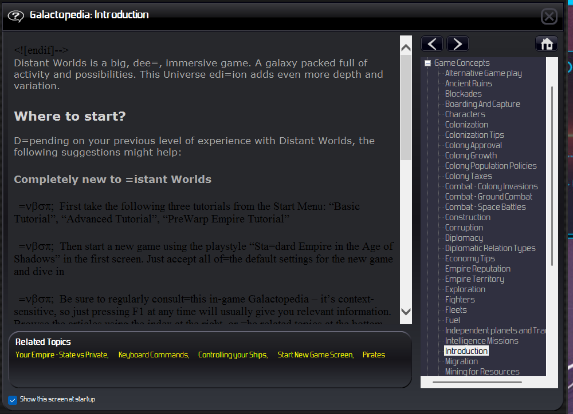Click the article vertical scrollbar thumb
573x414 pixels.
pyautogui.click(x=406, y=108)
